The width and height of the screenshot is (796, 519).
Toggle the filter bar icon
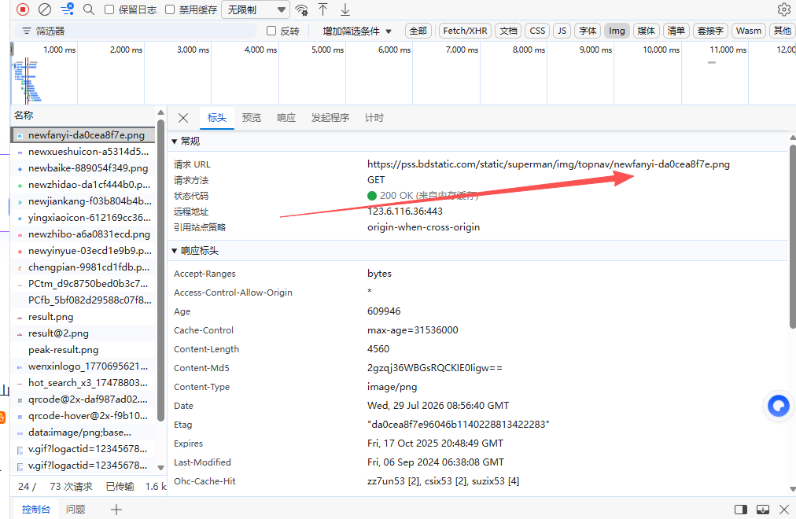tap(67, 9)
